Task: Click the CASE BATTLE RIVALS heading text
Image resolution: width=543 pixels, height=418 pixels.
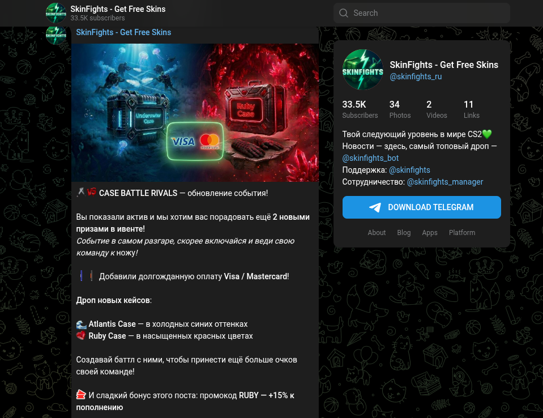Action: [138, 193]
